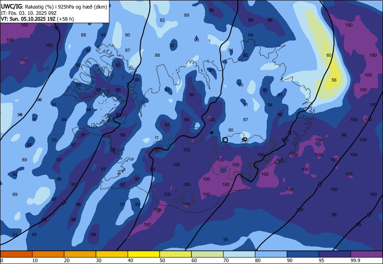
Task: Pick the 40–50 bright yellow legend swatch
Action: point(144,254)
